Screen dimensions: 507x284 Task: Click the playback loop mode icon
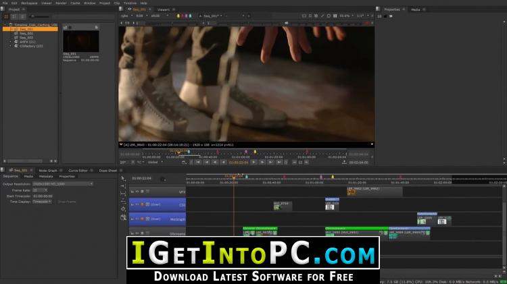[x=185, y=163]
